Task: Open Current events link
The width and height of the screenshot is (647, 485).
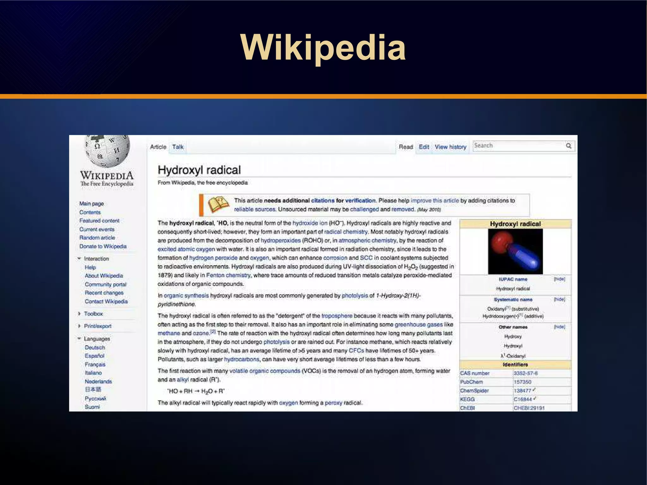Action: 97,229
